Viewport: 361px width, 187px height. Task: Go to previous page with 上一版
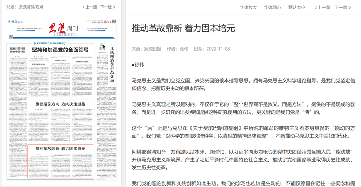tap(90, 7)
